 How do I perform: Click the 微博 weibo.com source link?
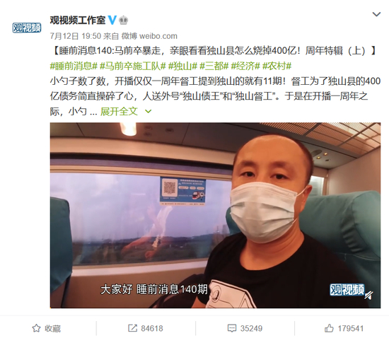click(x=149, y=36)
